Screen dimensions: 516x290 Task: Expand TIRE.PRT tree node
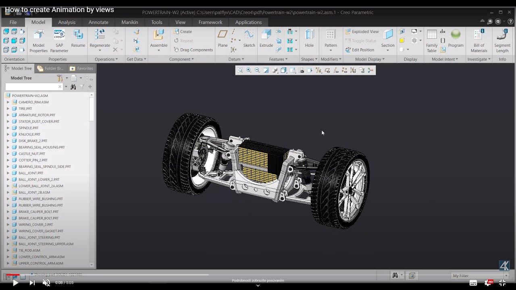click(8, 109)
